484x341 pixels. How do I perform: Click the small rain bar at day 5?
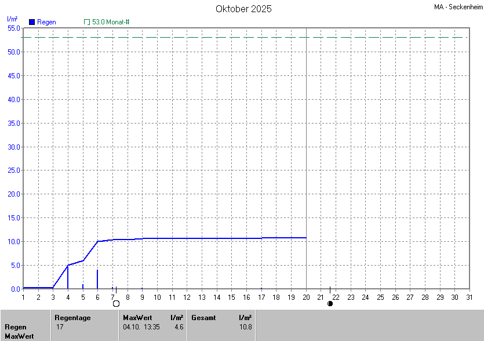point(83,286)
